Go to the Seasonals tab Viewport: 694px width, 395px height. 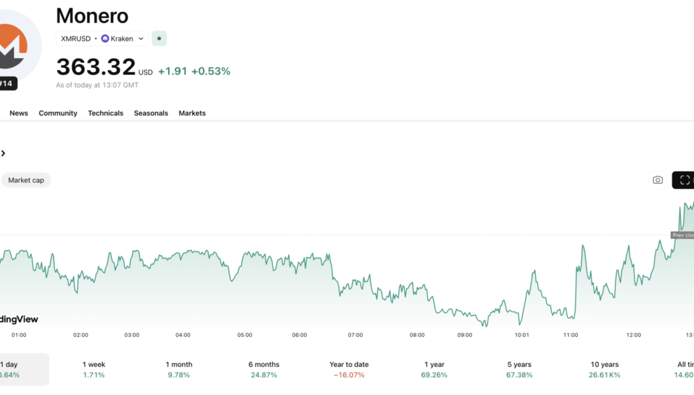click(x=151, y=113)
